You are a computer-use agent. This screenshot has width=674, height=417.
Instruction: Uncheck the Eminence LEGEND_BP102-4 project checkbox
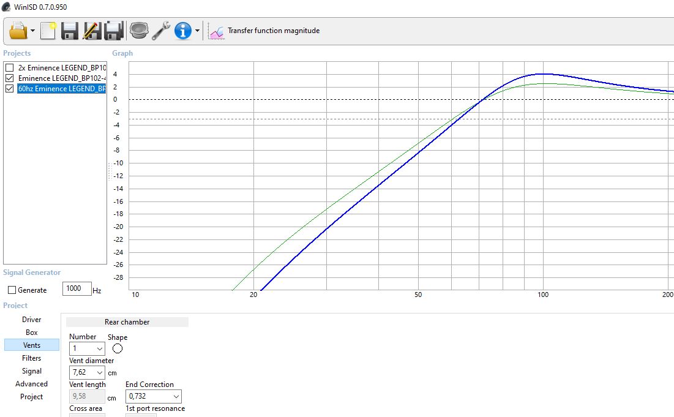9,78
